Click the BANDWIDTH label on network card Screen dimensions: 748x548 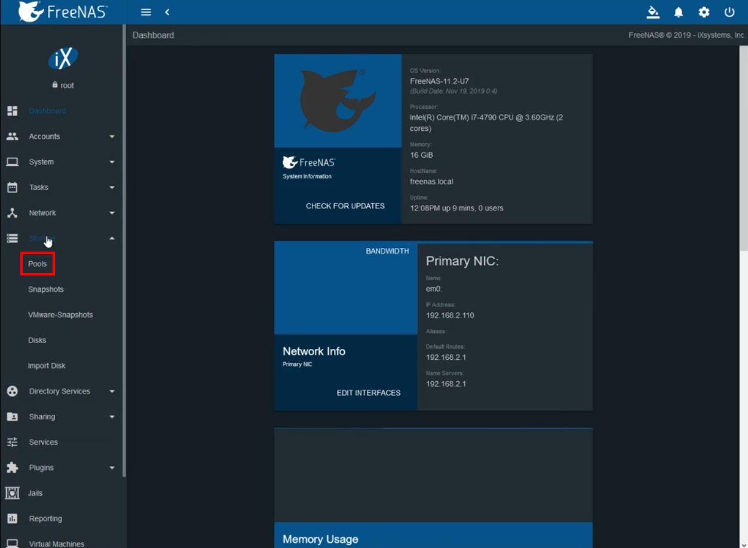coord(388,251)
